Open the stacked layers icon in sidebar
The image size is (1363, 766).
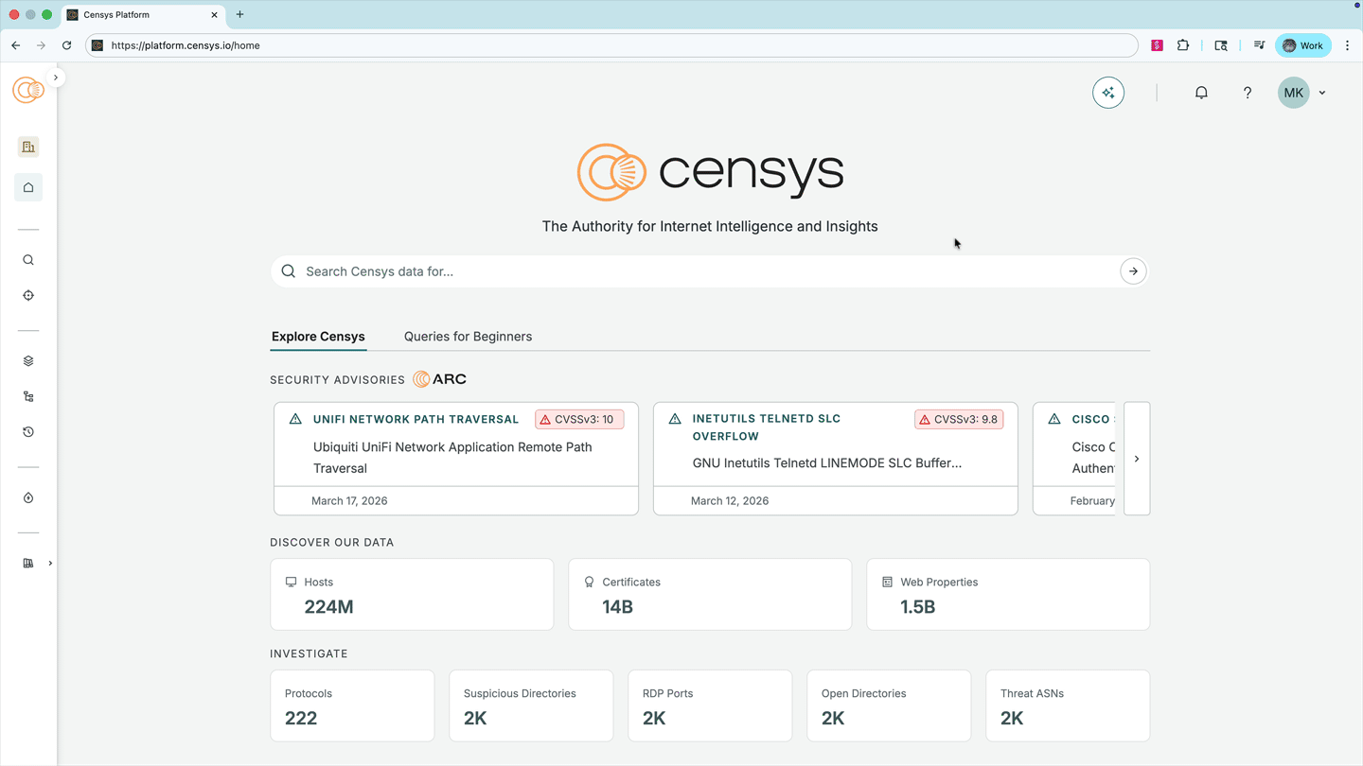[x=28, y=361]
